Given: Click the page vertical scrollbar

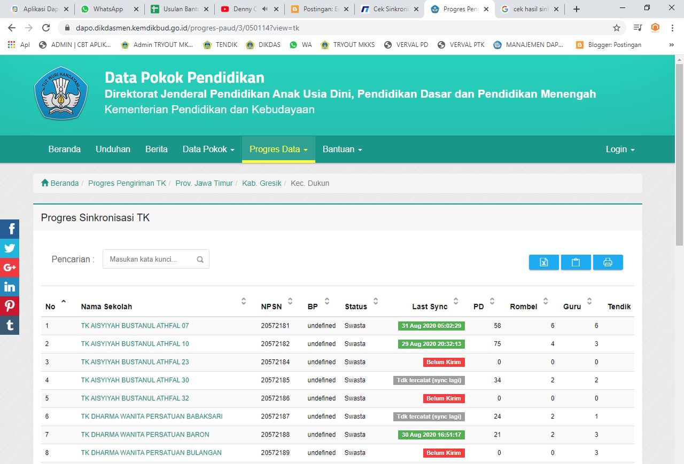Looking at the screenshot, I should pyautogui.click(x=679, y=155).
